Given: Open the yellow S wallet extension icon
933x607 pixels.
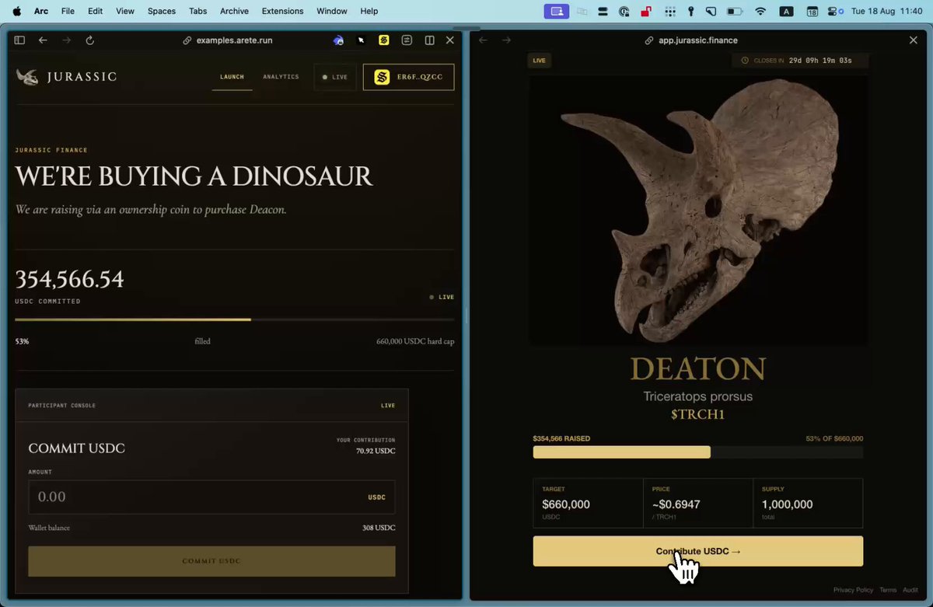Looking at the screenshot, I should pyautogui.click(x=384, y=40).
